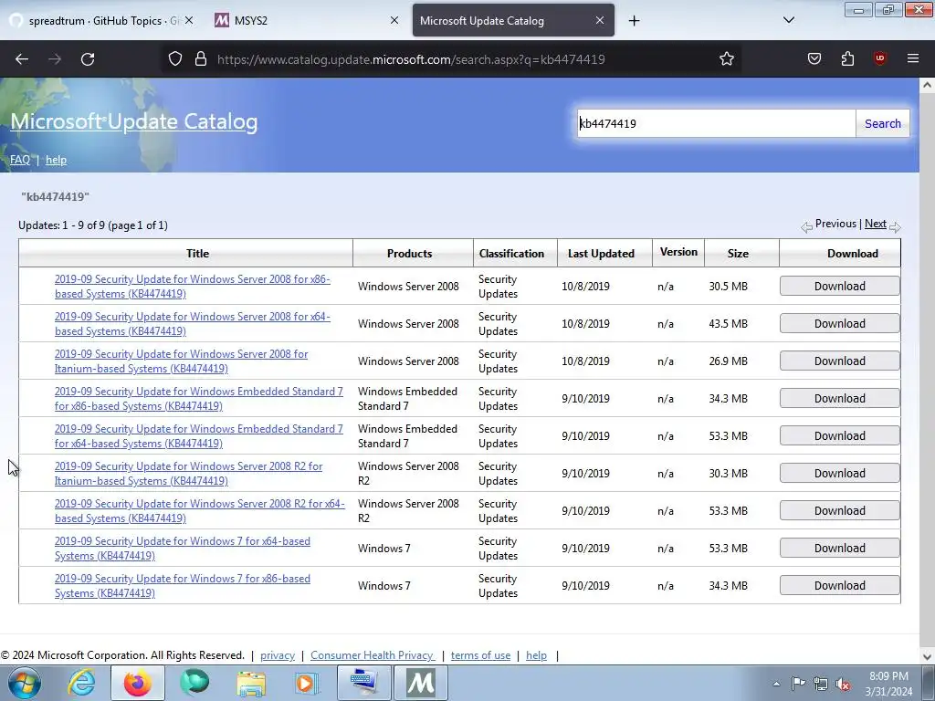Go back using the browser back arrow
Viewport: 935px width, 701px height.
(22, 59)
